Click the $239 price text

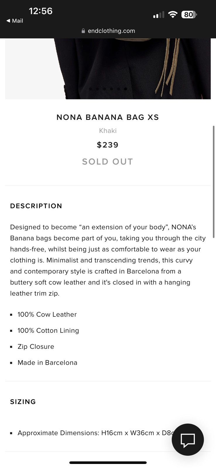[108, 145]
